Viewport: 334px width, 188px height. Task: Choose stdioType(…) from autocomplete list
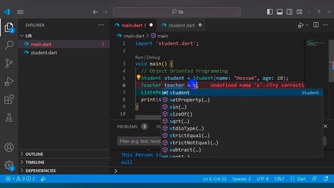(x=242, y=128)
